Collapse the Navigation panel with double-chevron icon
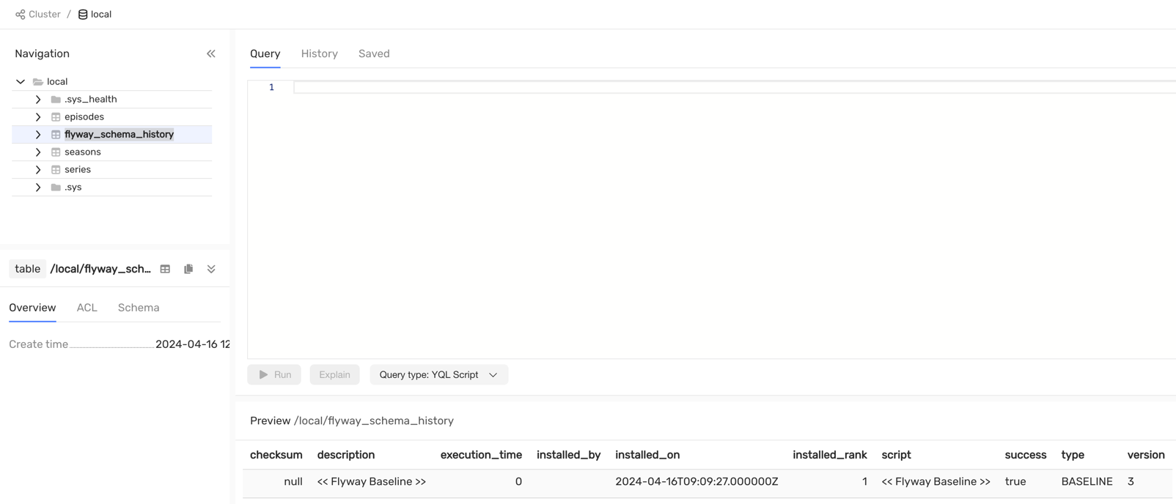The image size is (1176, 504). tap(211, 53)
